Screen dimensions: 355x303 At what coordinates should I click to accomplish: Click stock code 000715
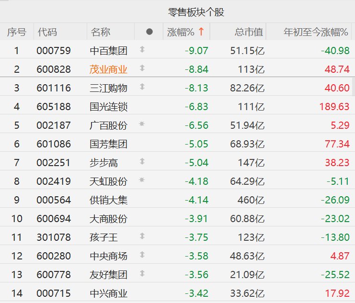click(54, 293)
